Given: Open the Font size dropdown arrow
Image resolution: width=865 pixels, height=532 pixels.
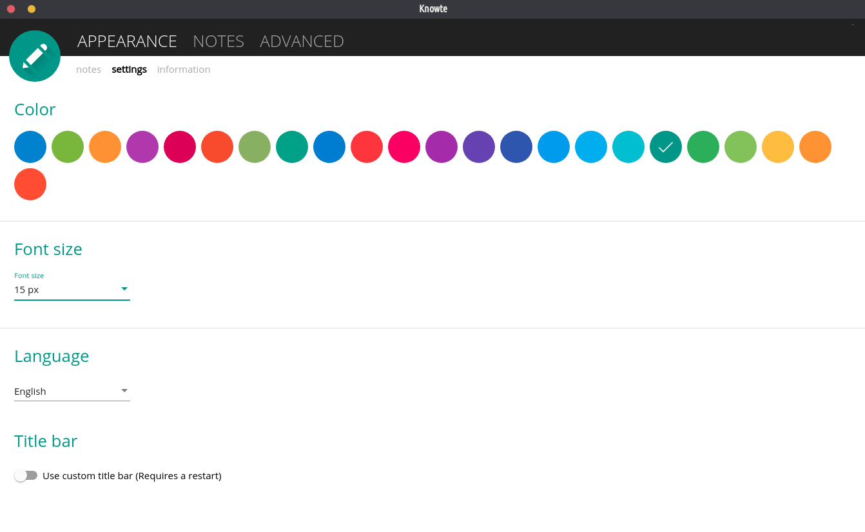Looking at the screenshot, I should (x=124, y=289).
